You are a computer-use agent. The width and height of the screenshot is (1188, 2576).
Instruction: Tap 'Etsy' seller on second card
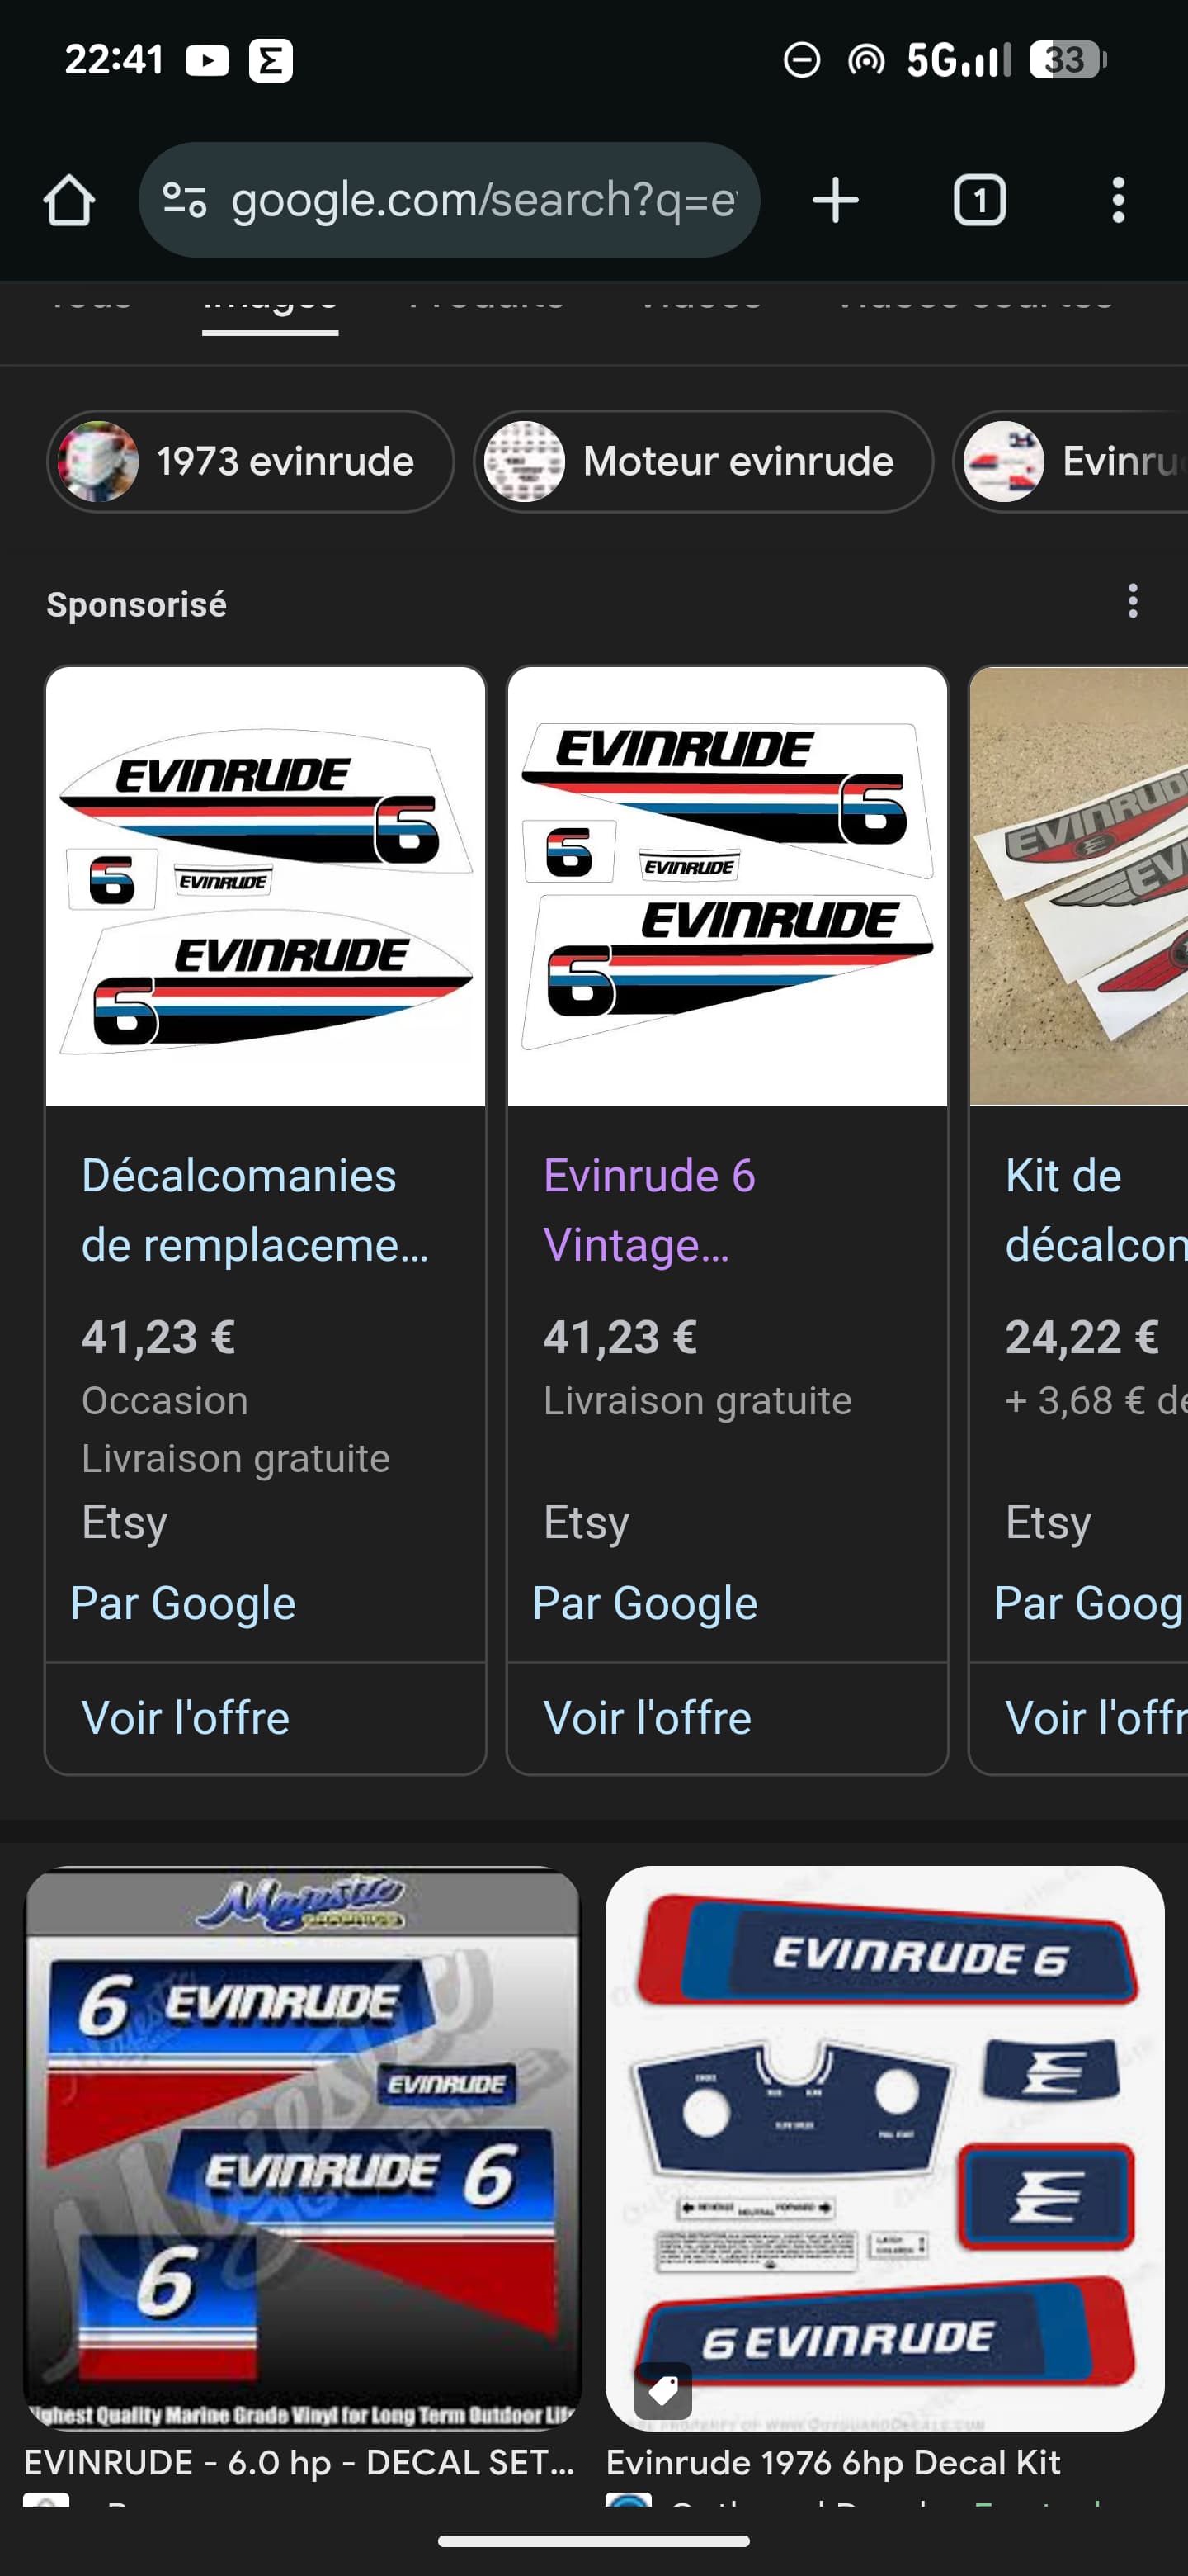pos(587,1523)
